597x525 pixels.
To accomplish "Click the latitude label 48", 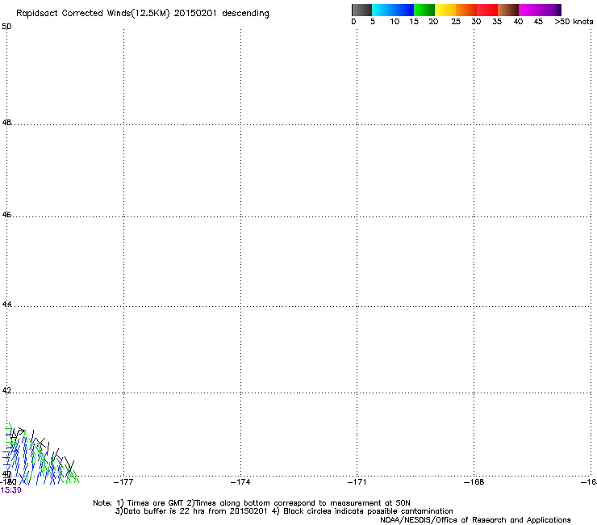I will (6, 123).
